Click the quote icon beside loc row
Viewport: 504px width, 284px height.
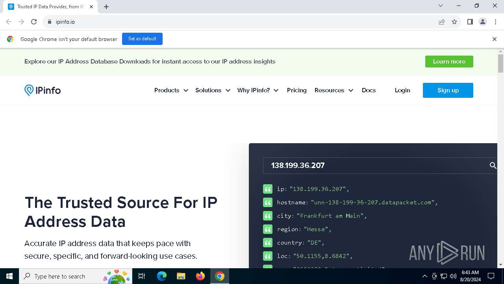tap(268, 256)
